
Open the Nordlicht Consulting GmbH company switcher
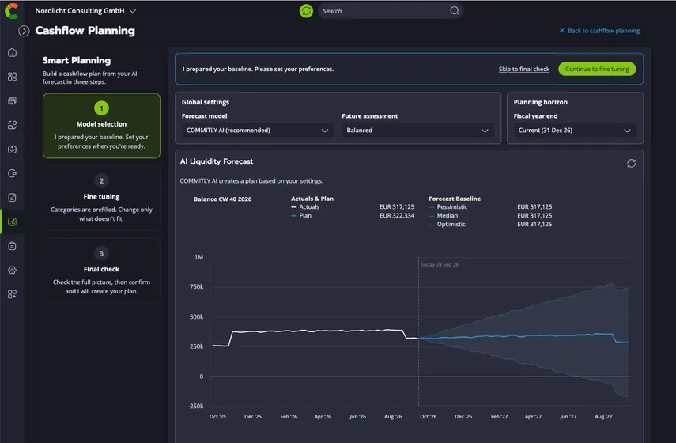click(x=85, y=11)
